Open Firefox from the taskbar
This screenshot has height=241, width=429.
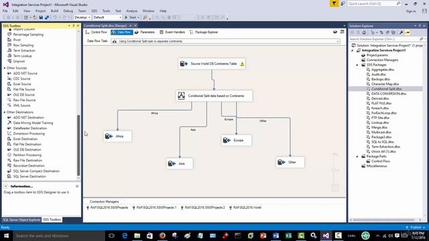click(162, 236)
